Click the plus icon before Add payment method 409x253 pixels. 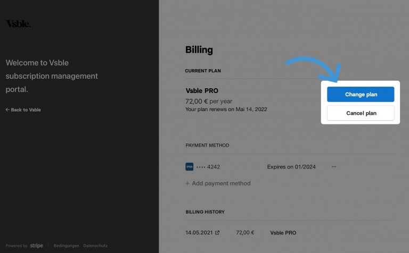click(x=187, y=183)
